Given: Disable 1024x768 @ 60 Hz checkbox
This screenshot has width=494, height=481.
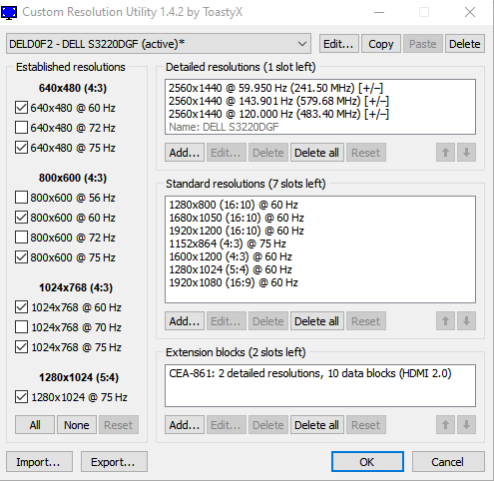Looking at the screenshot, I should pyautogui.click(x=21, y=307).
